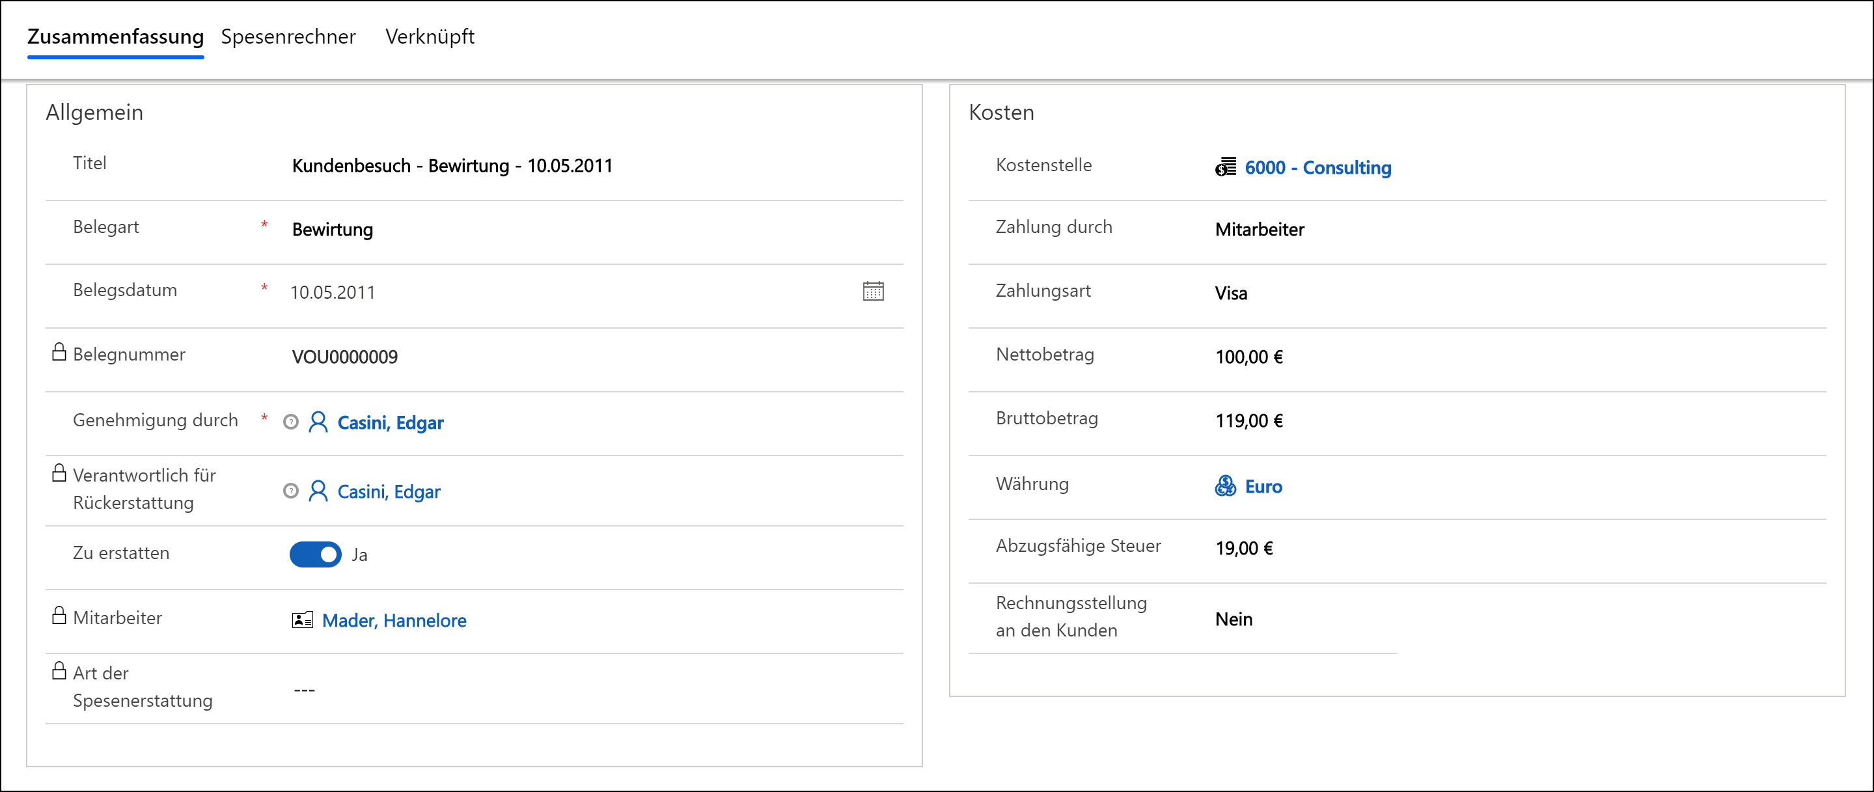This screenshot has height=792, width=1874.
Task: Click the empty Art der Spesenerstattung value
Action: pos(304,689)
